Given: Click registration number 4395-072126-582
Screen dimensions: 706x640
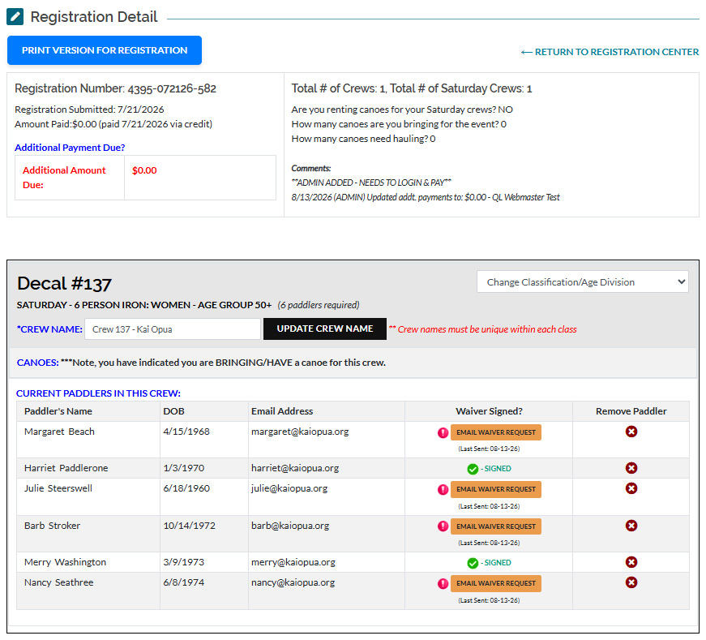Looking at the screenshot, I should (172, 88).
